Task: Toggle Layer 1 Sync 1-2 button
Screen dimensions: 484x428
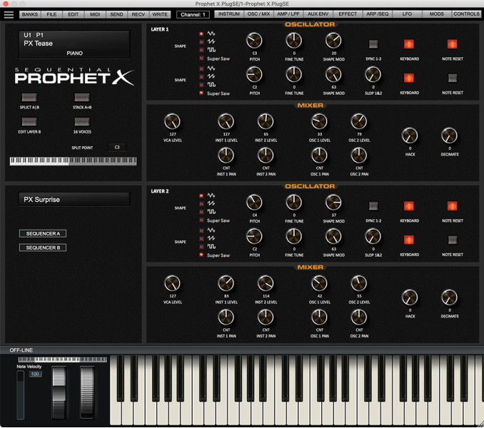Action: [x=373, y=44]
